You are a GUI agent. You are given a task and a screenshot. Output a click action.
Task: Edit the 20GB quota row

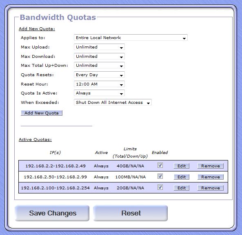tap(182, 188)
